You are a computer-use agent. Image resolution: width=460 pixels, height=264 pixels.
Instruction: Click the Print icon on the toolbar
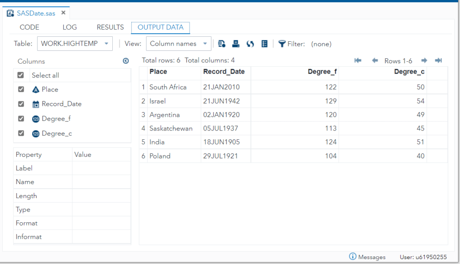click(x=236, y=43)
